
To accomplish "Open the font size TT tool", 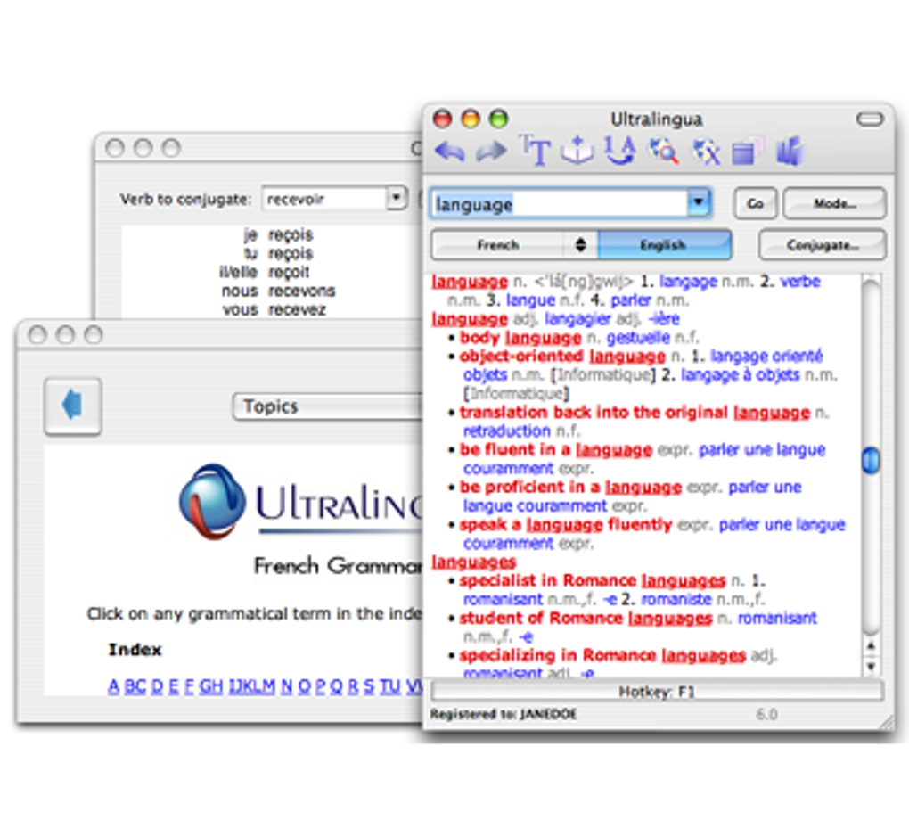I will [x=534, y=151].
